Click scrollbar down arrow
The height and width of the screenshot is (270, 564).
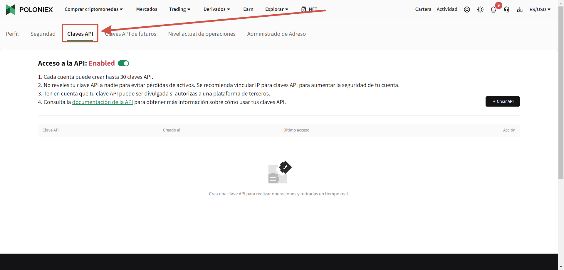pos(561,267)
